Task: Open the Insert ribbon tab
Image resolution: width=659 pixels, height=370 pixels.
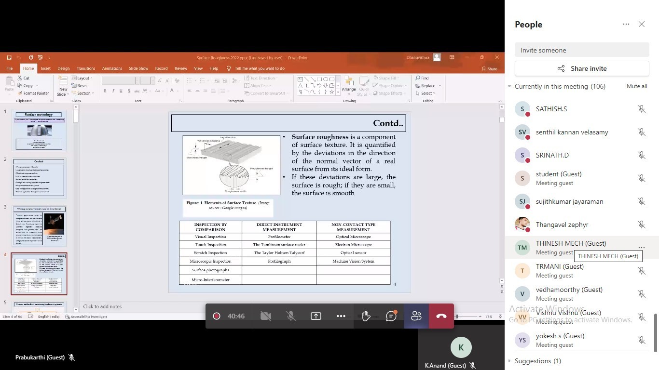Action: click(45, 68)
